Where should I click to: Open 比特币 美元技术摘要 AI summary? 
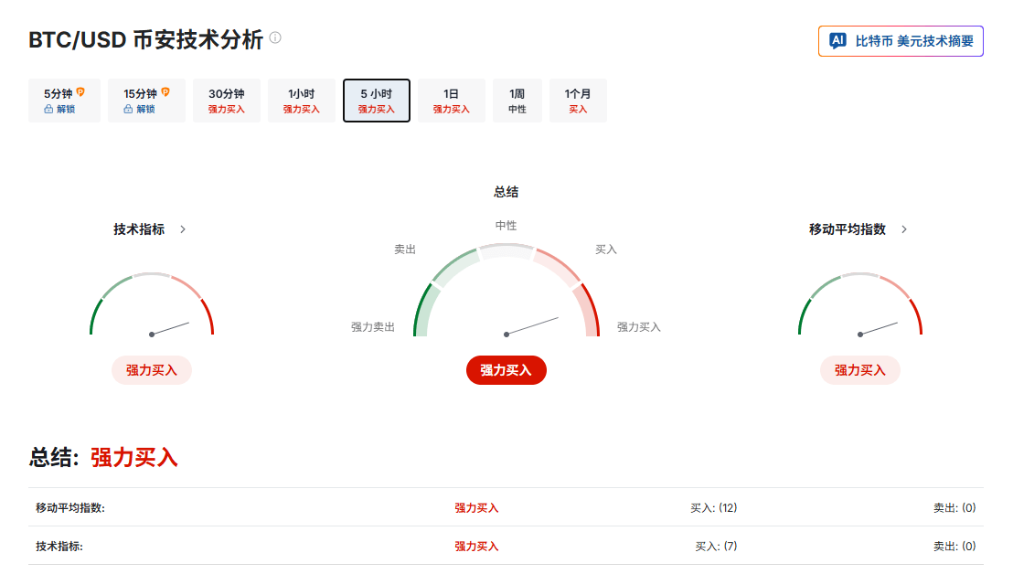click(901, 41)
